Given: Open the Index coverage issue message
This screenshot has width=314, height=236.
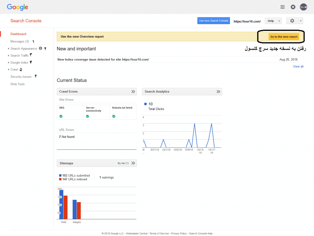Looking at the screenshot, I should coord(103,60).
